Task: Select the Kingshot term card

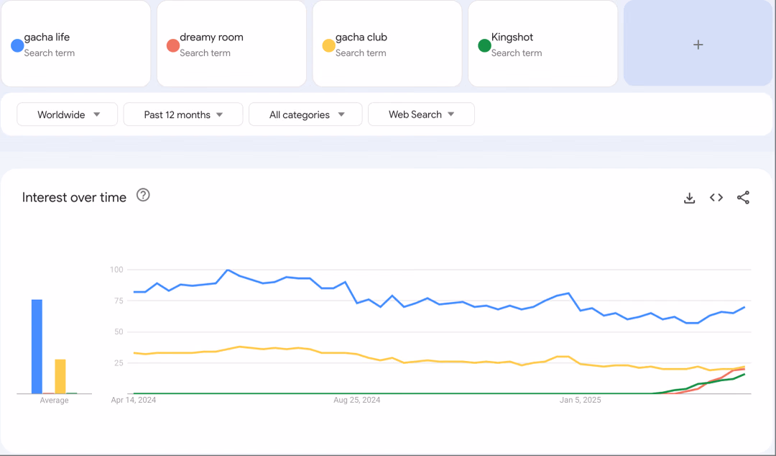Action: [543, 44]
